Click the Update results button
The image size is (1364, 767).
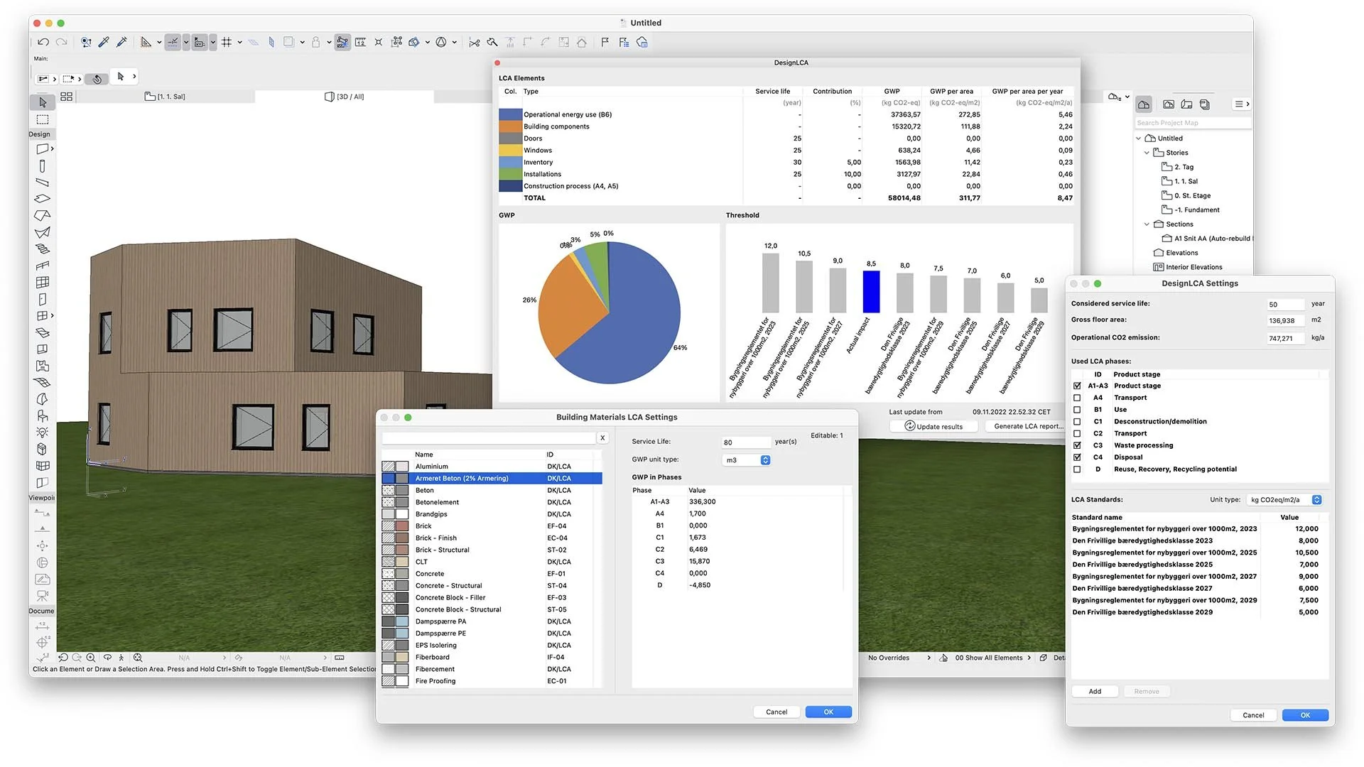(x=933, y=426)
